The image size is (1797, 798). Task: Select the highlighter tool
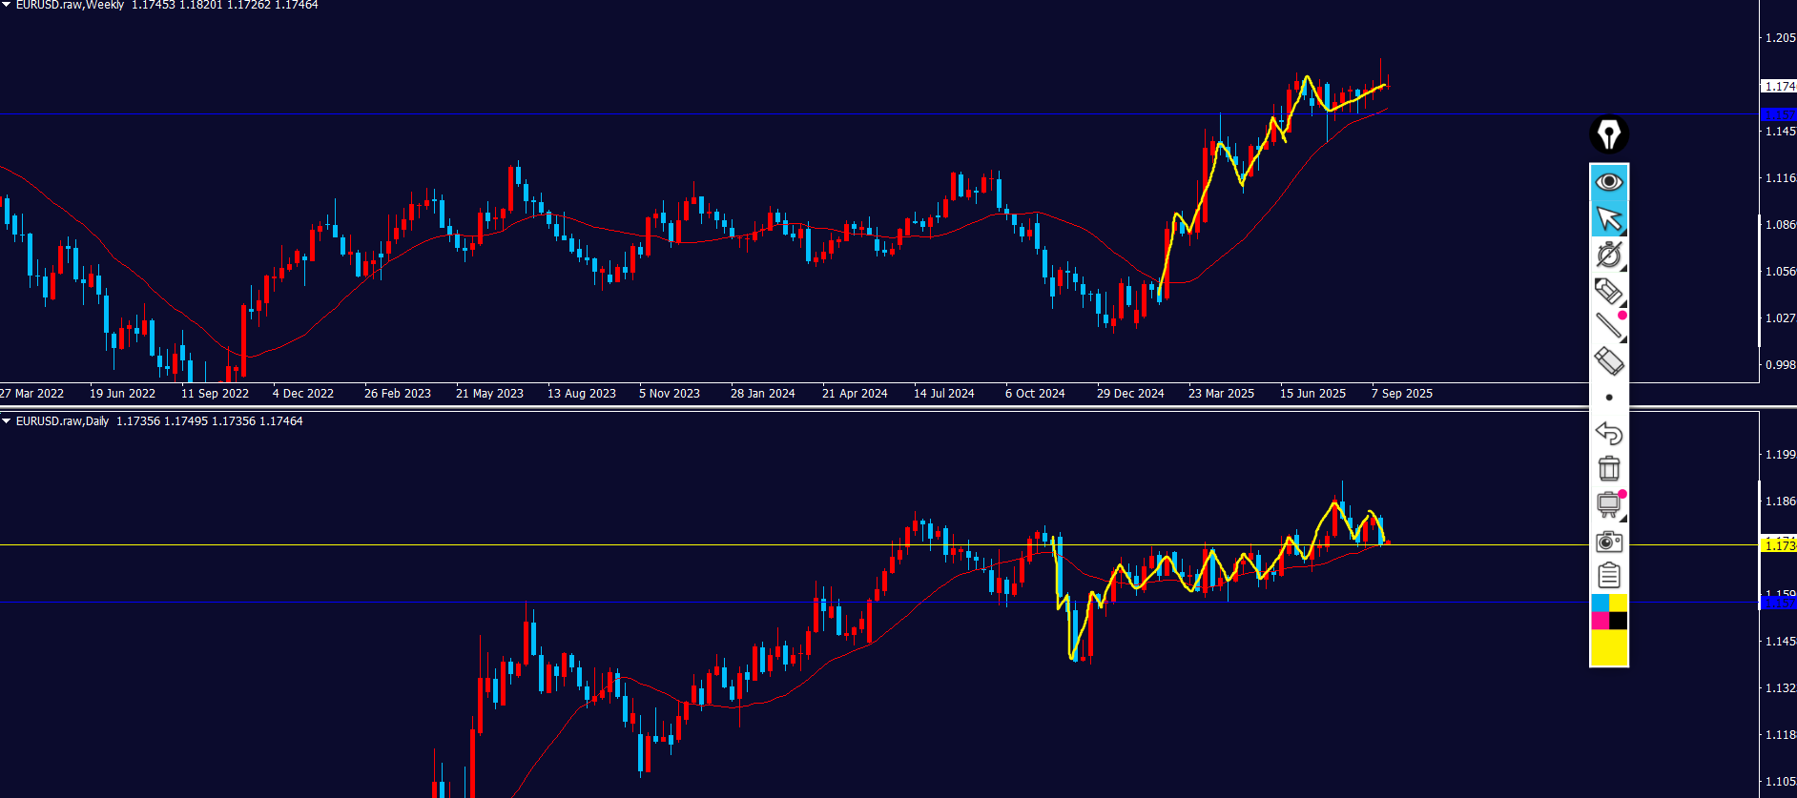tap(1609, 291)
